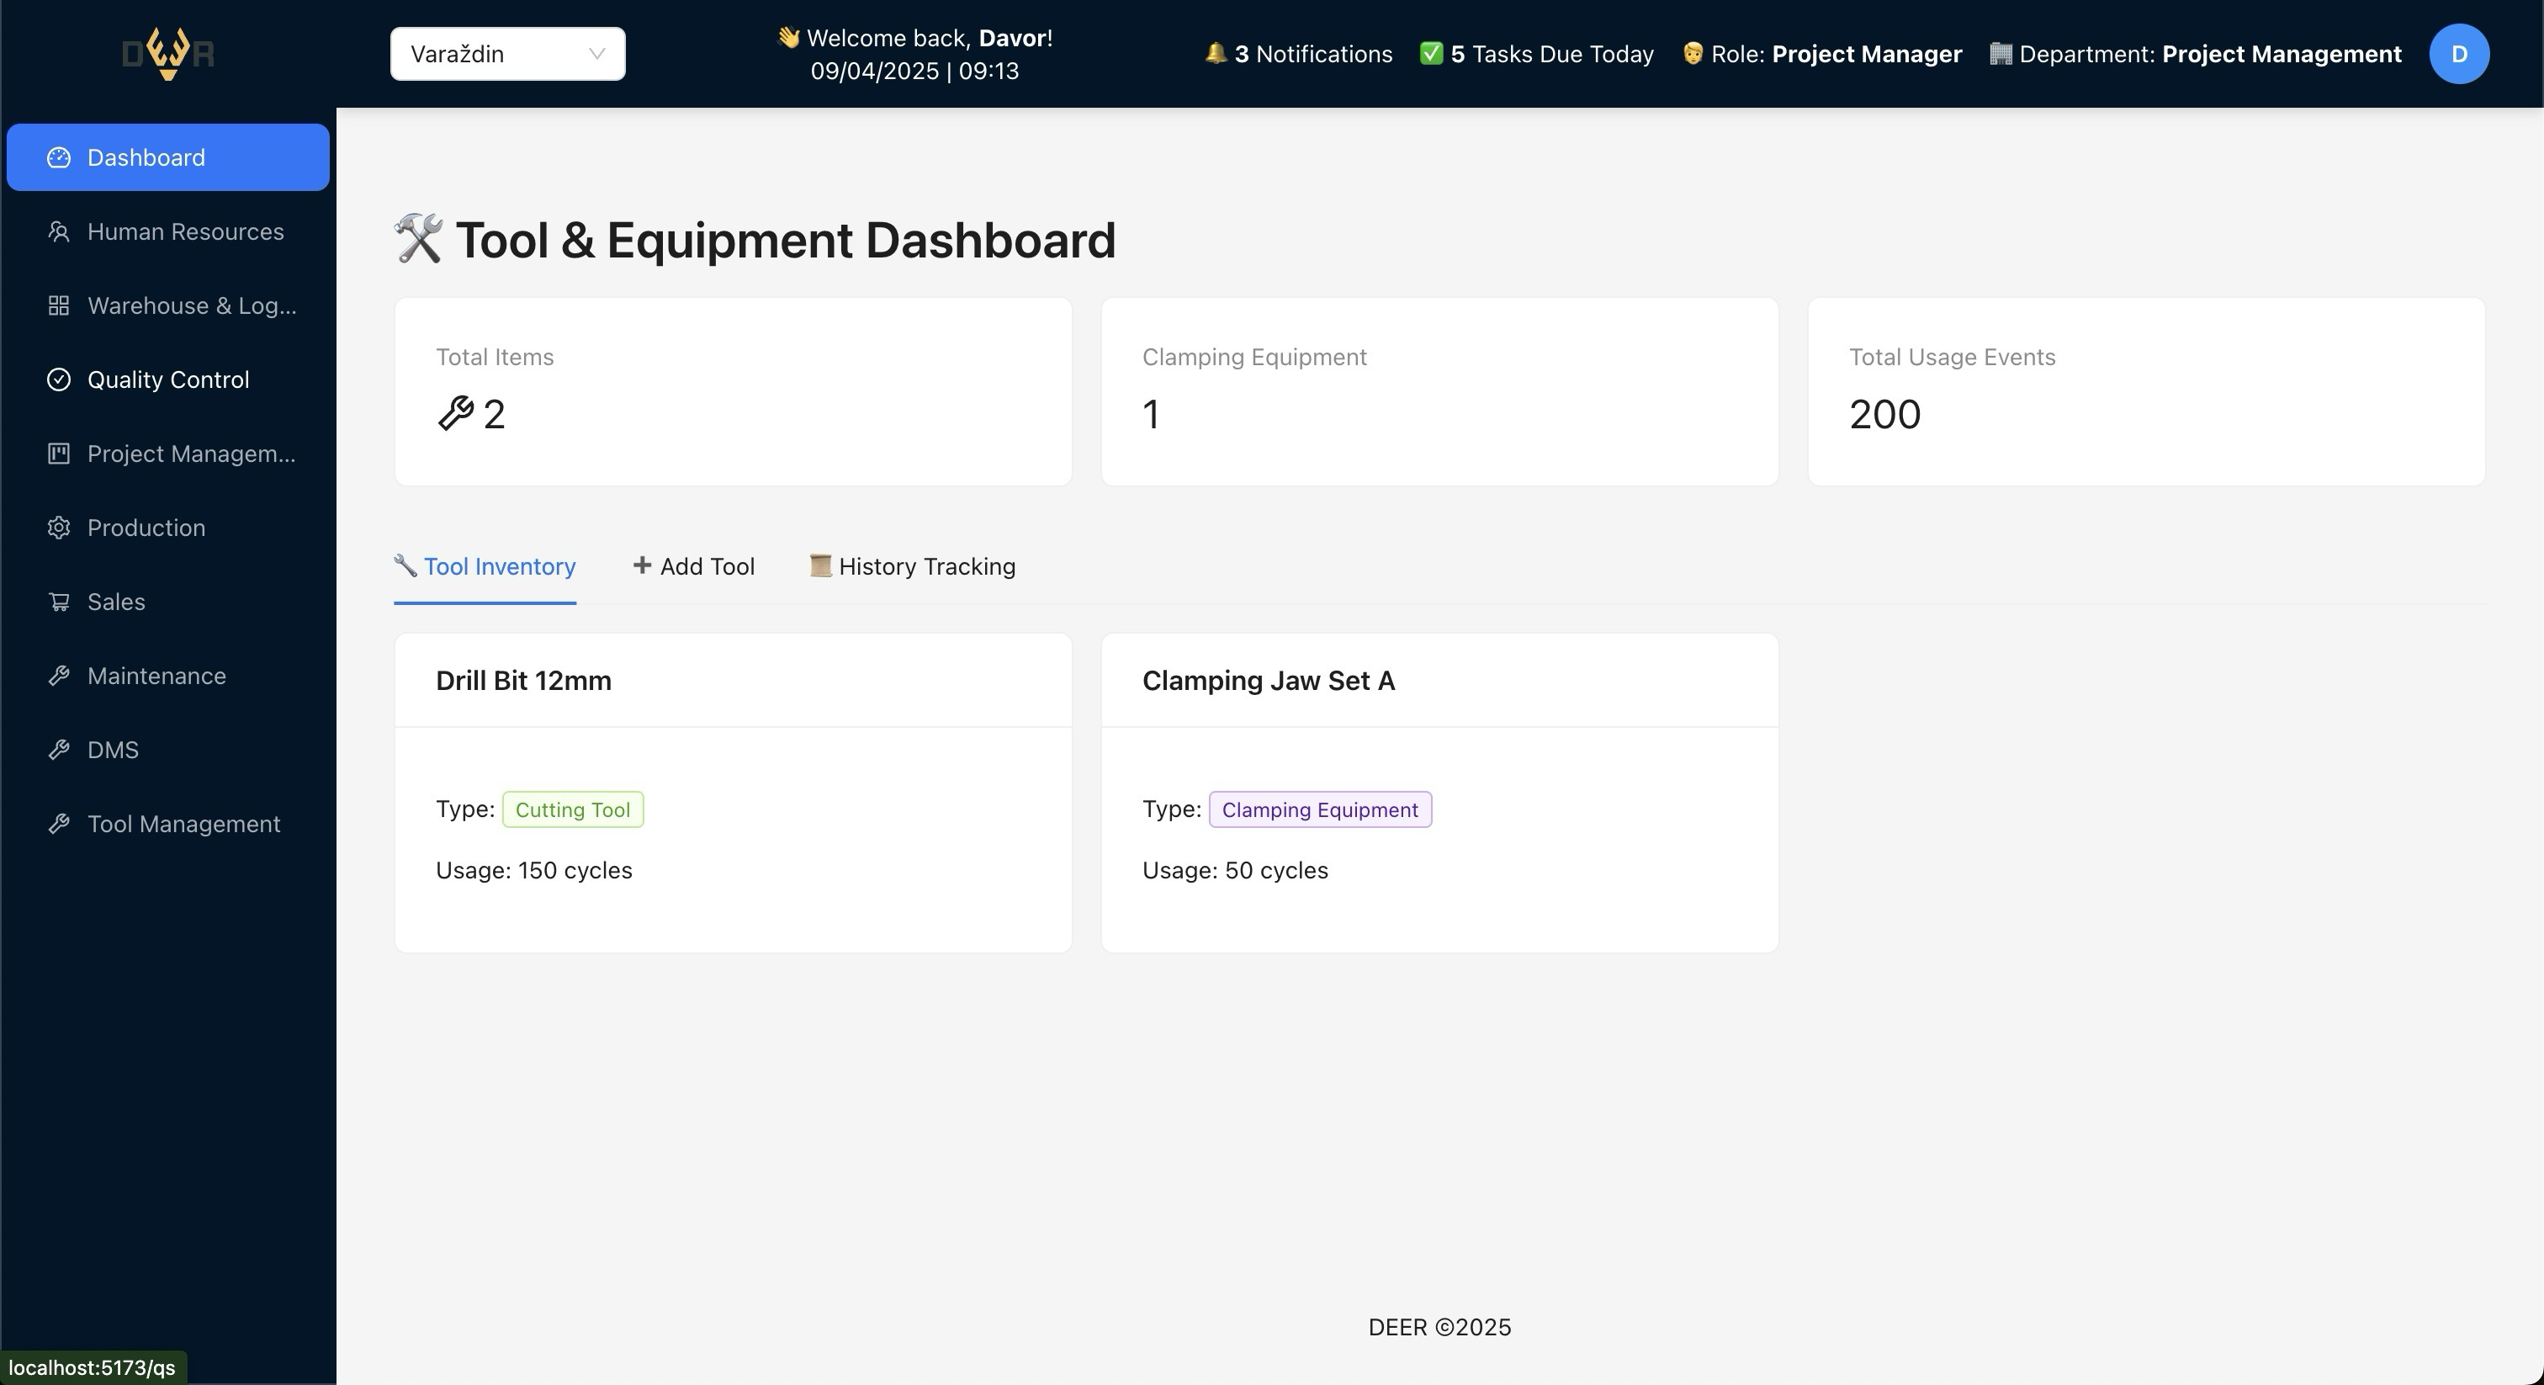
Task: Go to Human Resources section
Action: click(x=168, y=231)
